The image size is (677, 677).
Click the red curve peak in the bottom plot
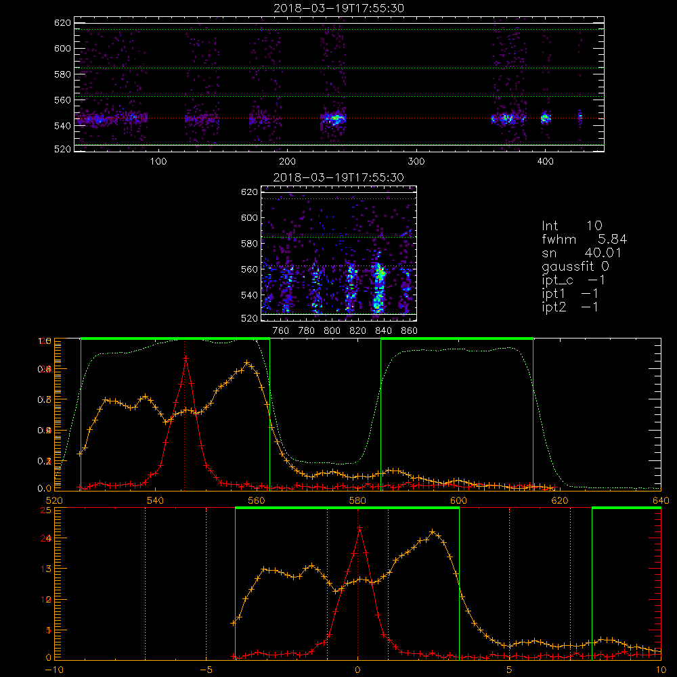click(359, 527)
